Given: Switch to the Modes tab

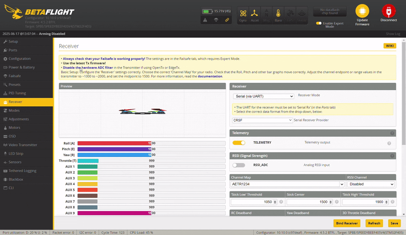Looking at the screenshot, I should [26, 110].
